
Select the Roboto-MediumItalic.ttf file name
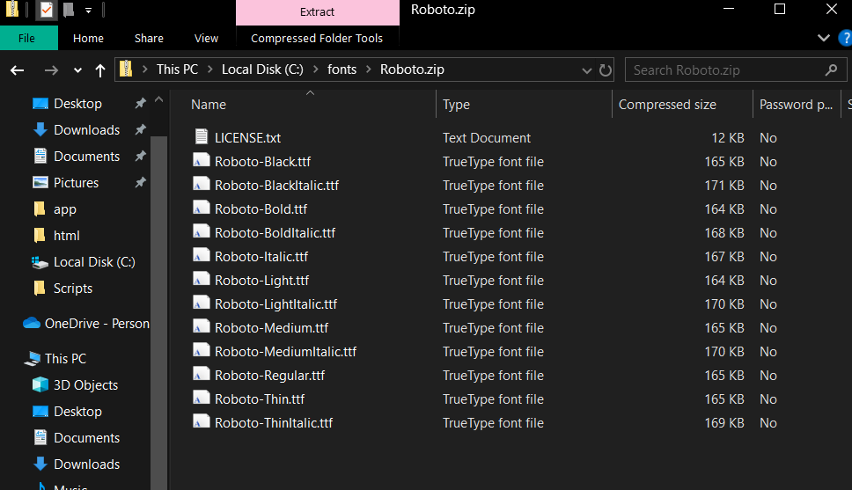286,352
